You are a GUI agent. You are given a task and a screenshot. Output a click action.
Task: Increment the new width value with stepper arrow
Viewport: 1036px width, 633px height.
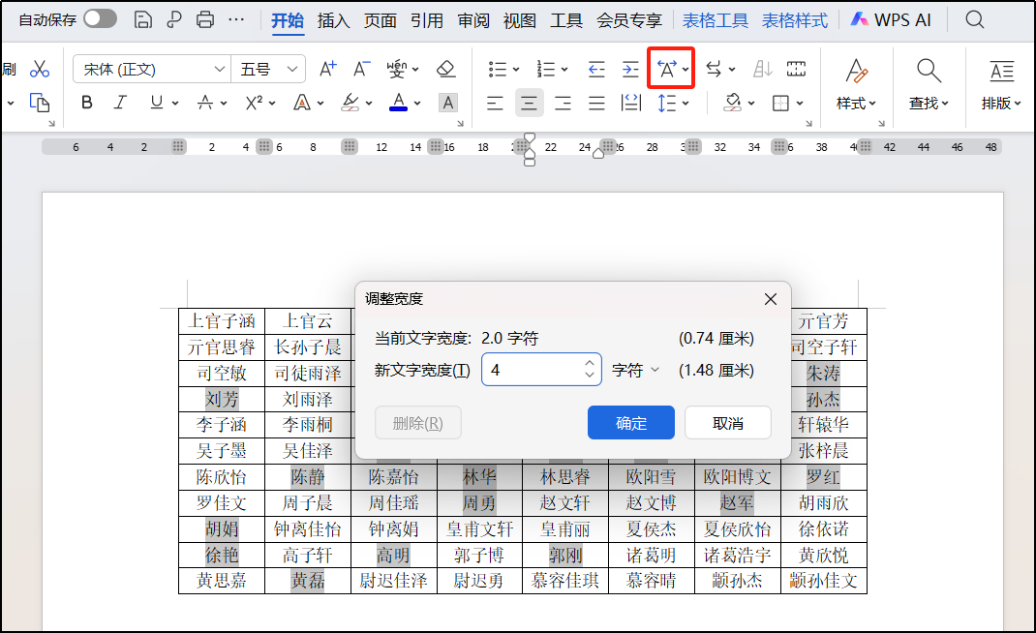[x=589, y=364]
